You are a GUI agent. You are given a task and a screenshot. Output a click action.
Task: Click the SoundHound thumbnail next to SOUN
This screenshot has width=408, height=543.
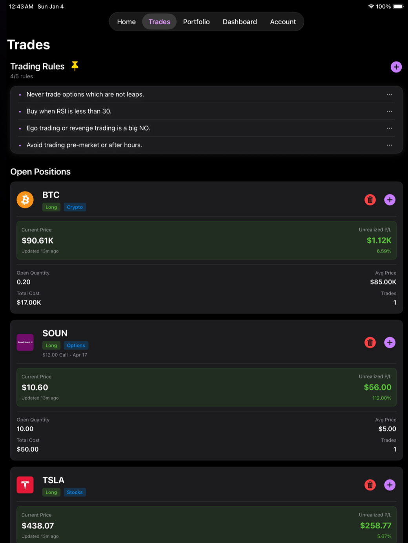25,342
